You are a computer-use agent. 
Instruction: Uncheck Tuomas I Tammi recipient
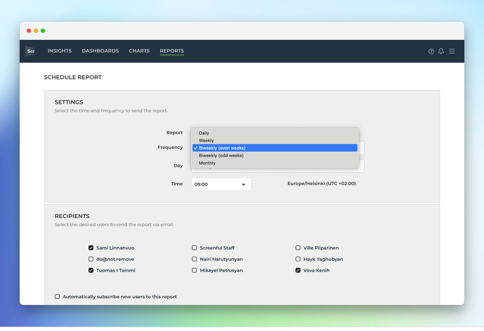pos(91,270)
